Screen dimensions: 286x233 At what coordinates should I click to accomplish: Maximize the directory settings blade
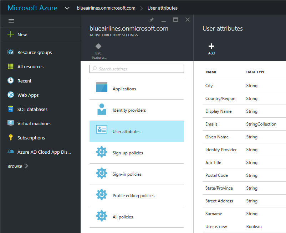(175, 20)
